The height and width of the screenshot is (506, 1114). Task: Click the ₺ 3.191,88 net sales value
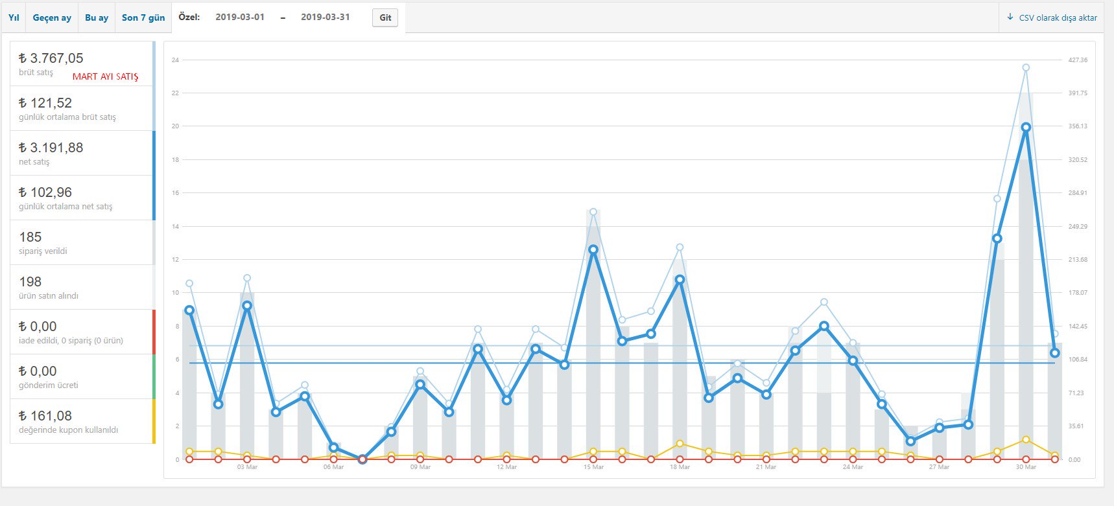point(51,148)
